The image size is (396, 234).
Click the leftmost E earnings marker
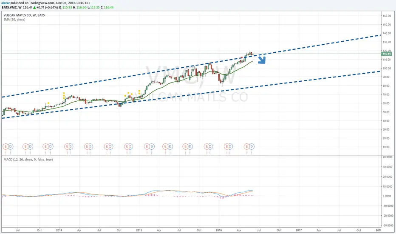point(5,146)
